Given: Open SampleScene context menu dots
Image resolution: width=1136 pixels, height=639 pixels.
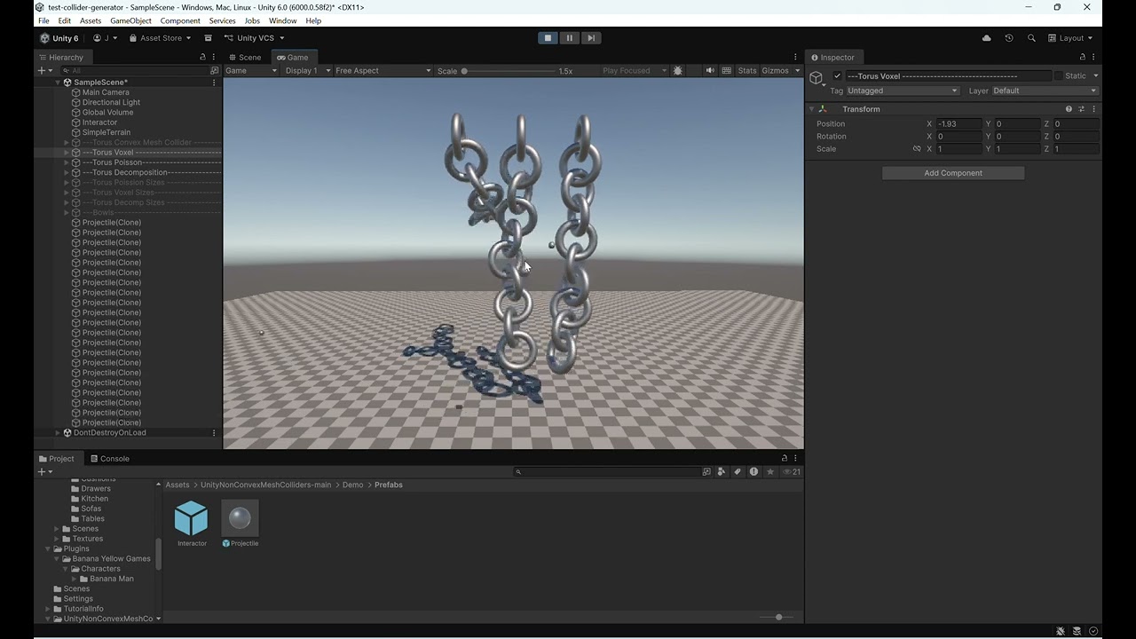Looking at the screenshot, I should tap(214, 83).
